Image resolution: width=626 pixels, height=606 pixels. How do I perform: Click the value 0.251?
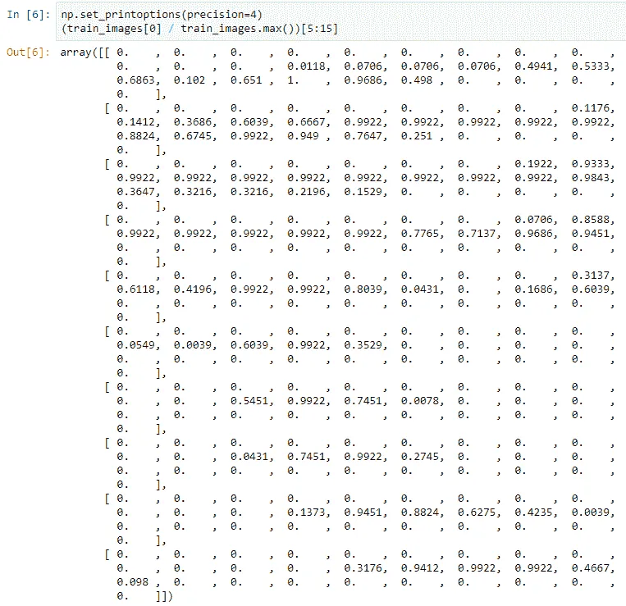(417, 136)
